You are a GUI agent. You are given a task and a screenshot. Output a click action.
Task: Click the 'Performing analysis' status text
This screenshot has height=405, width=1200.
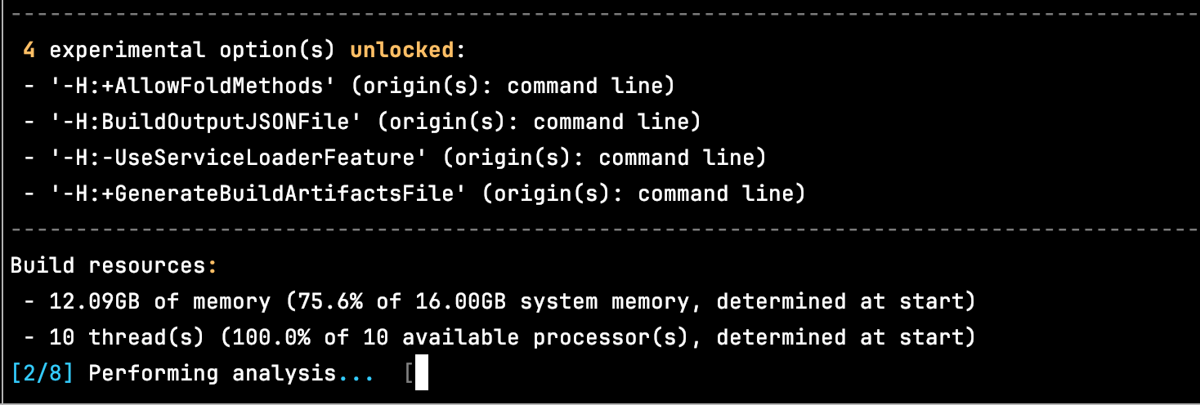[x=212, y=373]
